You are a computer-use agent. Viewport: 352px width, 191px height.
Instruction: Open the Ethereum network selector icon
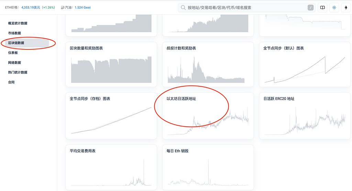tap(346, 8)
